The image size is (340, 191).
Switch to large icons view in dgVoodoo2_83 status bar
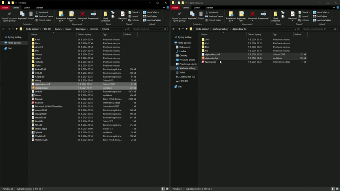337,189
